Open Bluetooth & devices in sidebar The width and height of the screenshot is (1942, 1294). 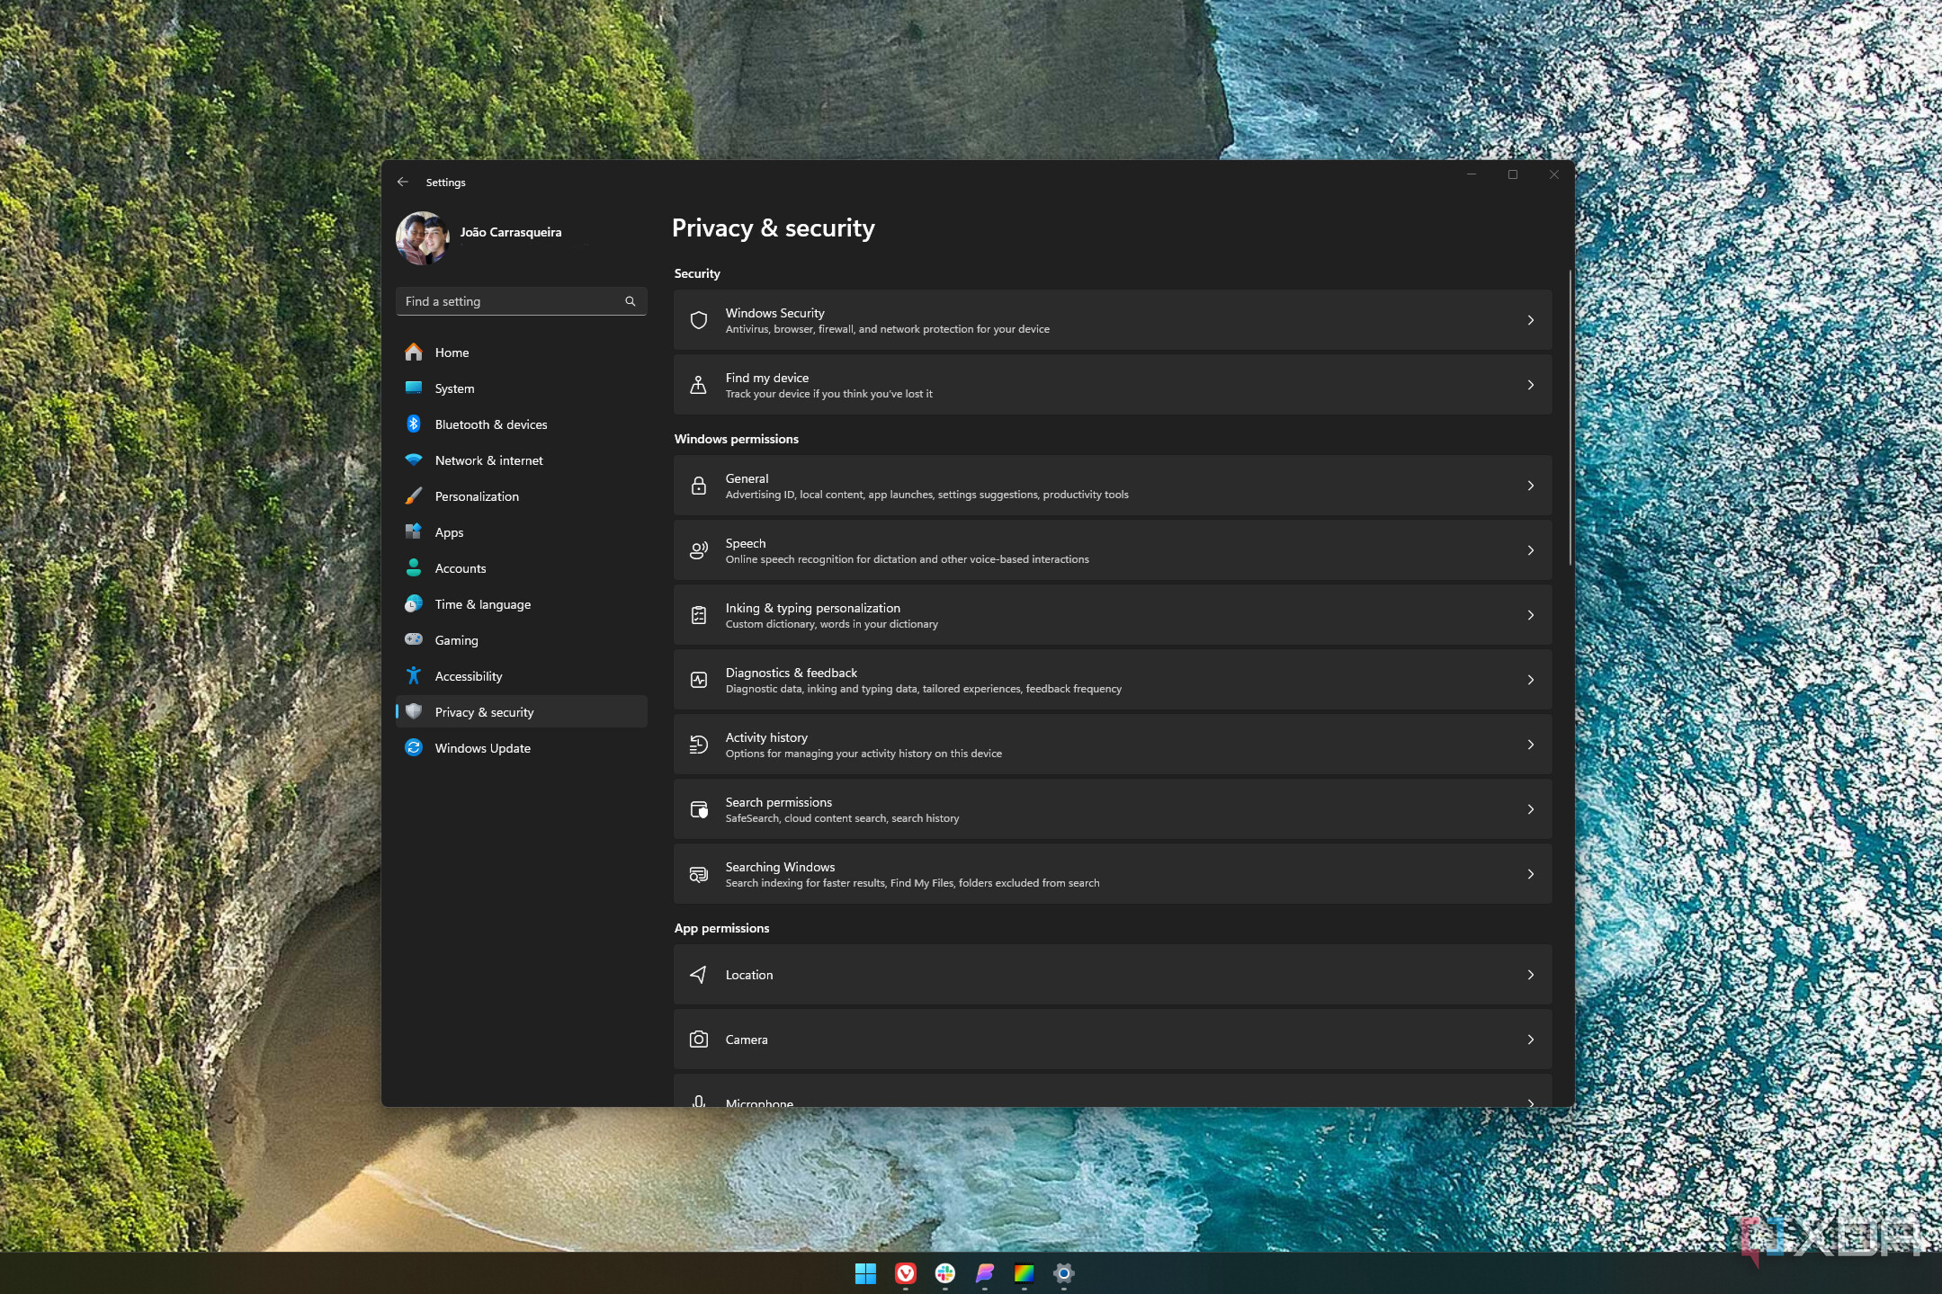tap(490, 424)
